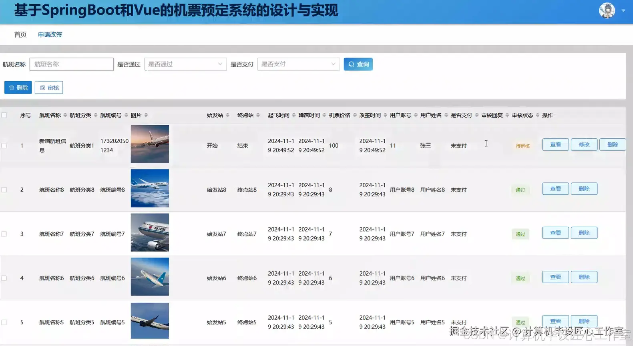
Task: Click 删除 for 航班名称8 row
Action: (584, 189)
